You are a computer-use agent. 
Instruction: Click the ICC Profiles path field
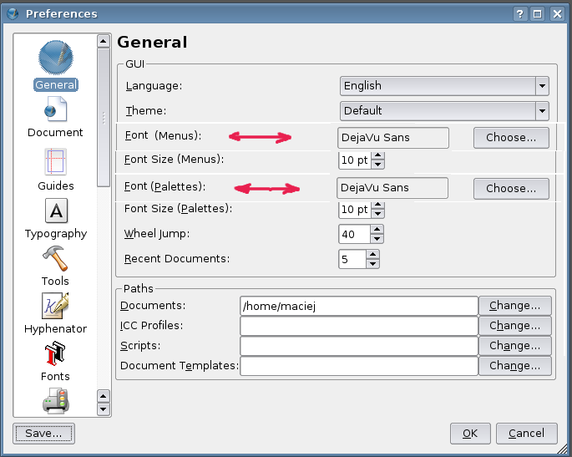(358, 326)
